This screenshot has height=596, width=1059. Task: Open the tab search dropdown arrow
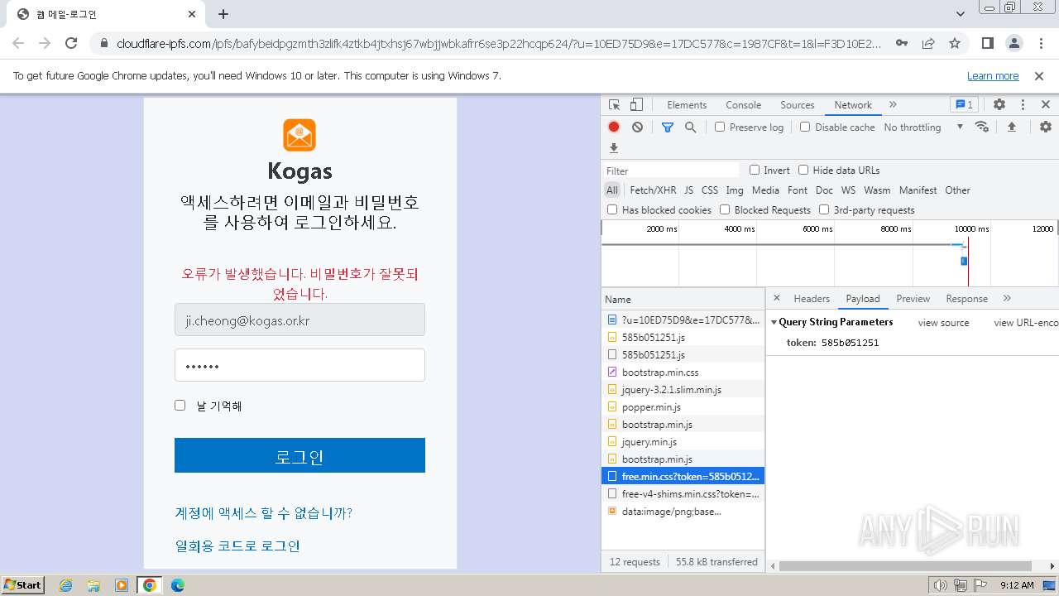(x=960, y=14)
